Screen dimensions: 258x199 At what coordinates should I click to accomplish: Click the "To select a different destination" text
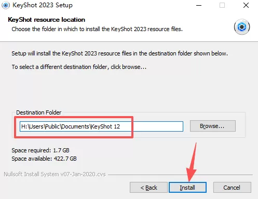(x=79, y=67)
